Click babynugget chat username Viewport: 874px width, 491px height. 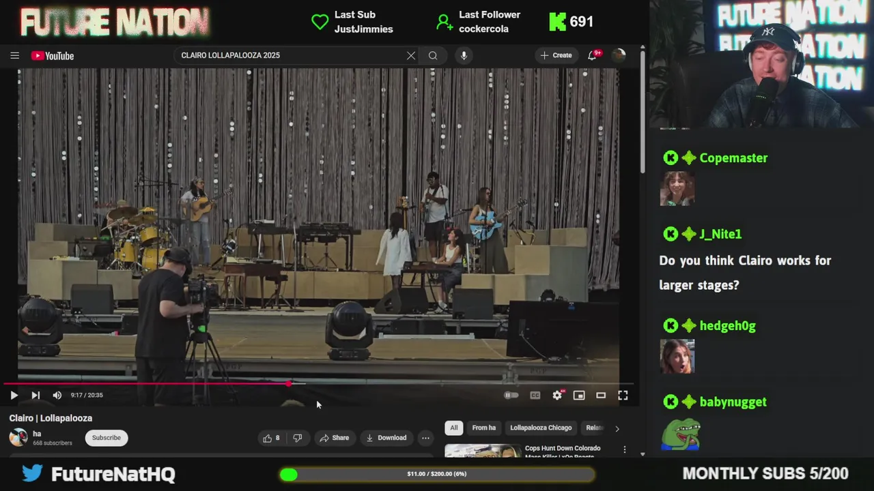point(733,402)
